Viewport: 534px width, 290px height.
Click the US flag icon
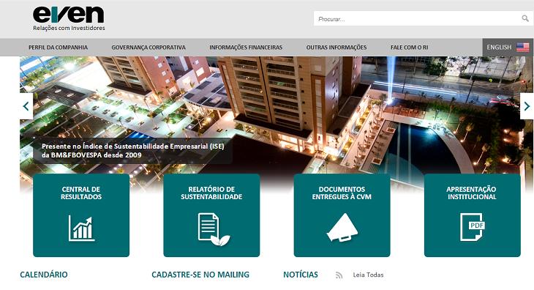(x=522, y=48)
